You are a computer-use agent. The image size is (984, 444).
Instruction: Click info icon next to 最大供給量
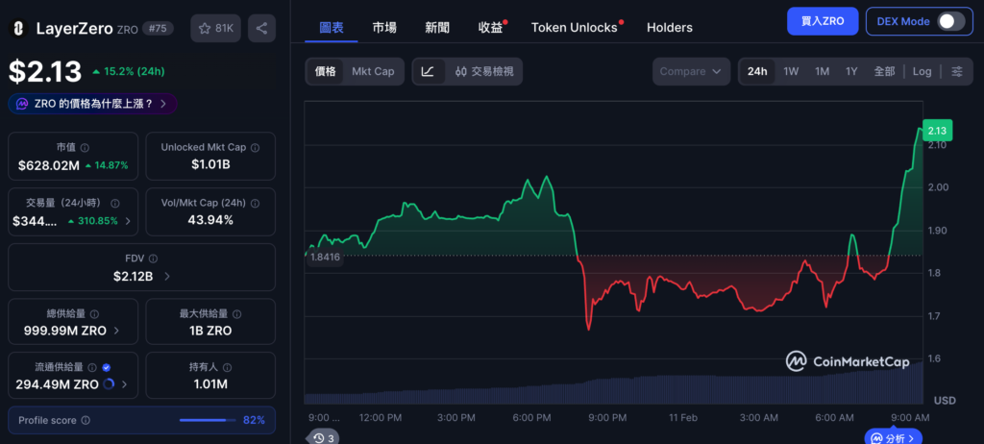tap(236, 314)
